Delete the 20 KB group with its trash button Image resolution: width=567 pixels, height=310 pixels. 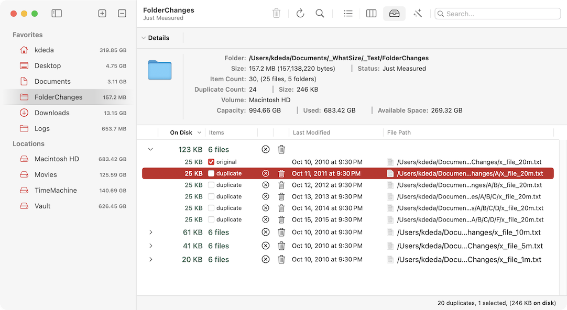click(281, 259)
